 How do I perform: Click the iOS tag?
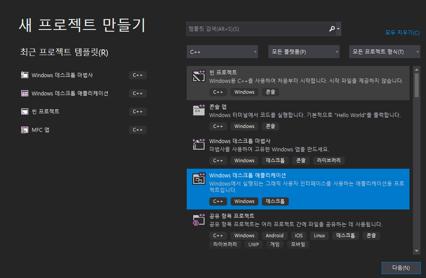tap(299, 235)
